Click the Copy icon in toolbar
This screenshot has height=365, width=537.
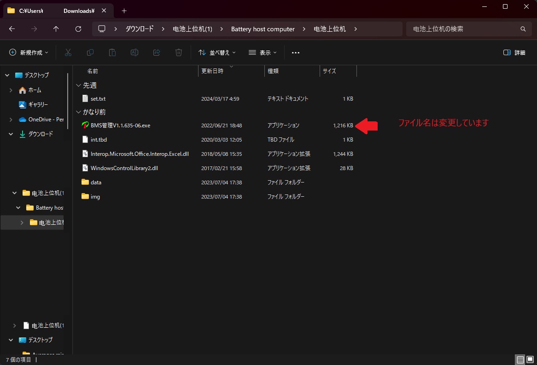[90, 52]
